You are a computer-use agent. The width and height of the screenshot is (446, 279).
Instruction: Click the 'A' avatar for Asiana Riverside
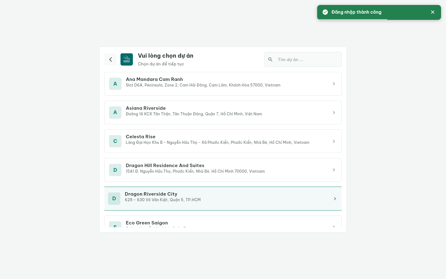click(x=115, y=113)
